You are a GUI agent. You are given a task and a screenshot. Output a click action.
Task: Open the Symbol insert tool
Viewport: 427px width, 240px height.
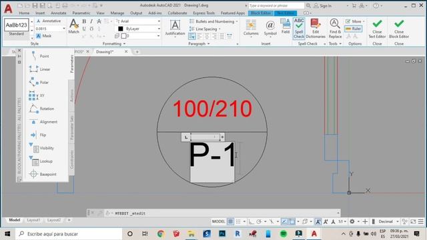click(270, 28)
